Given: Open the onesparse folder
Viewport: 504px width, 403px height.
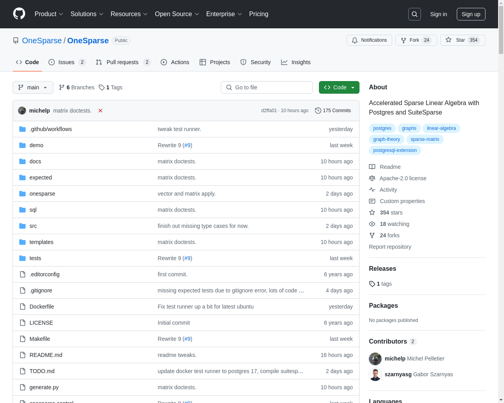Looking at the screenshot, I should pos(42,194).
